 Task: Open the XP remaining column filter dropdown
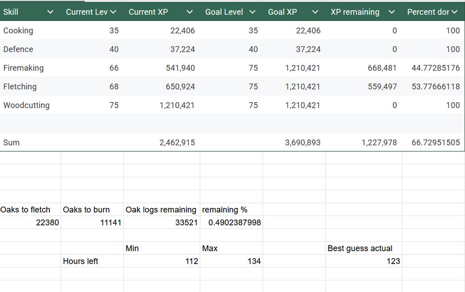[x=392, y=12]
